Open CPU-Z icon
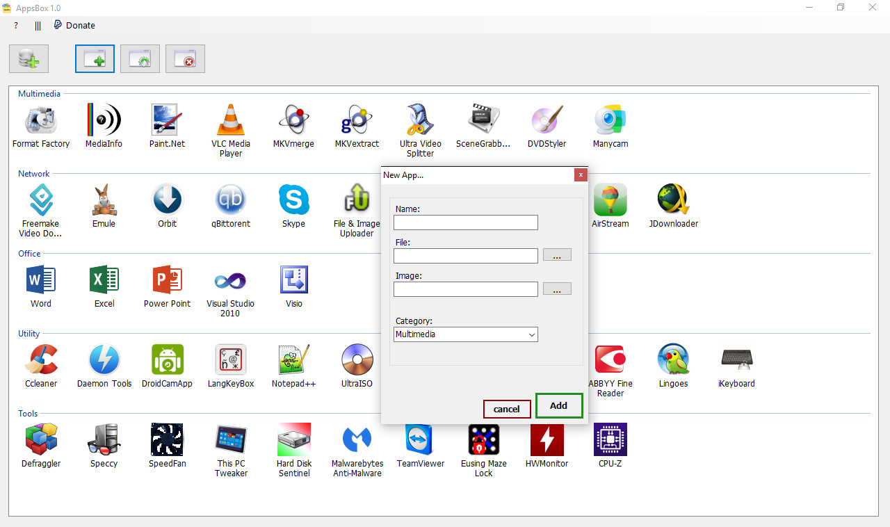Image resolution: width=890 pixels, height=527 pixels. 610,440
